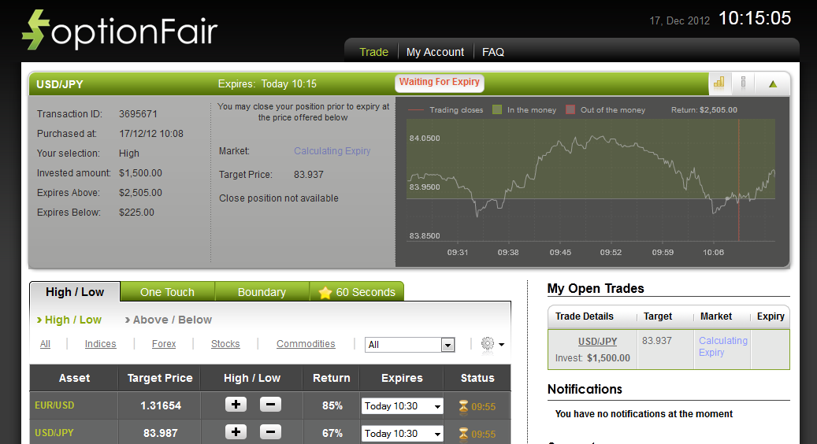Image resolution: width=817 pixels, height=444 pixels.
Task: Filter assets by Forex link
Action: (x=164, y=344)
